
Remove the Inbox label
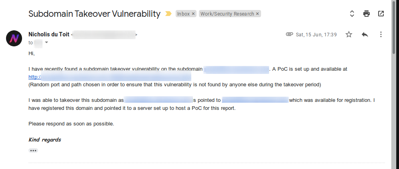(x=193, y=14)
